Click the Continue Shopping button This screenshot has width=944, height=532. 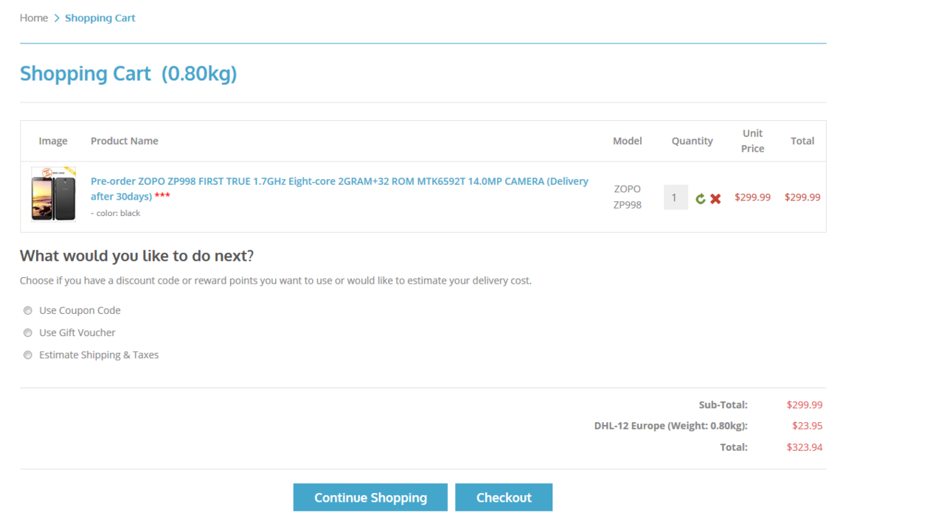coord(370,497)
